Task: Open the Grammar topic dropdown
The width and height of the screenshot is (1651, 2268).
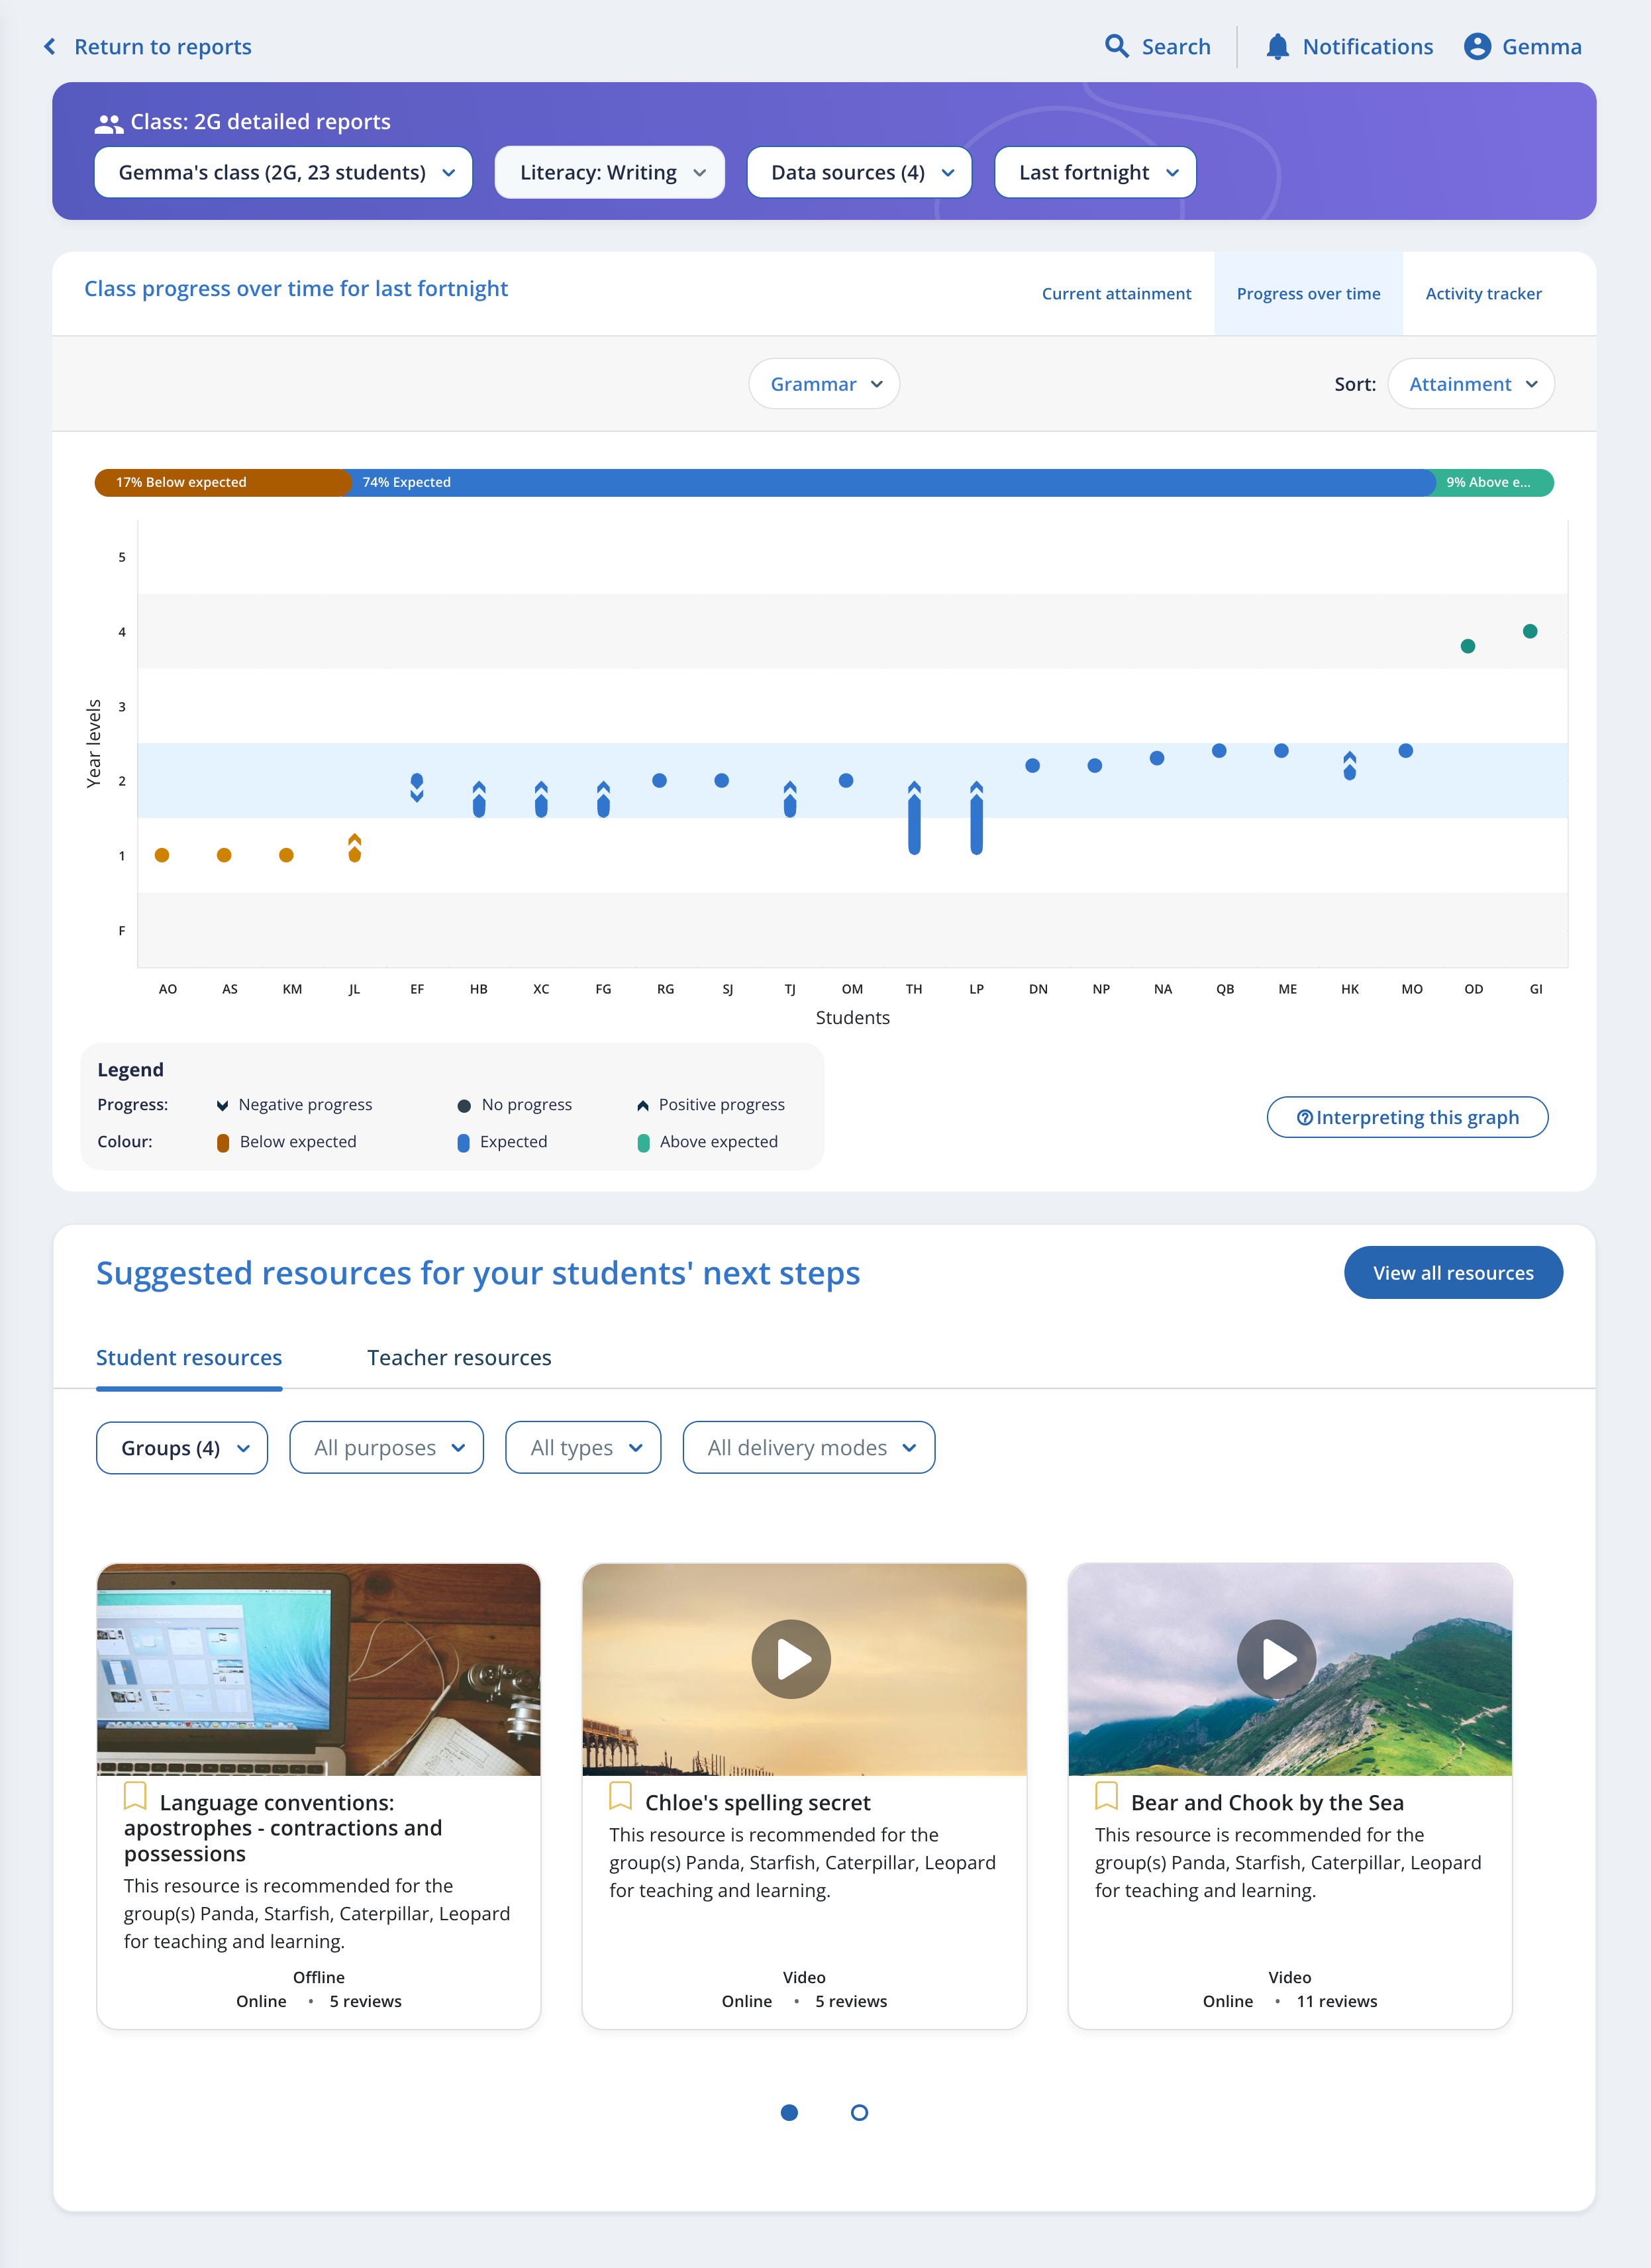Action: coord(824,384)
